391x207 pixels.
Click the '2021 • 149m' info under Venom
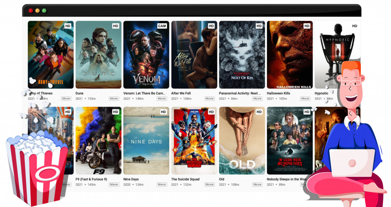point(133,99)
